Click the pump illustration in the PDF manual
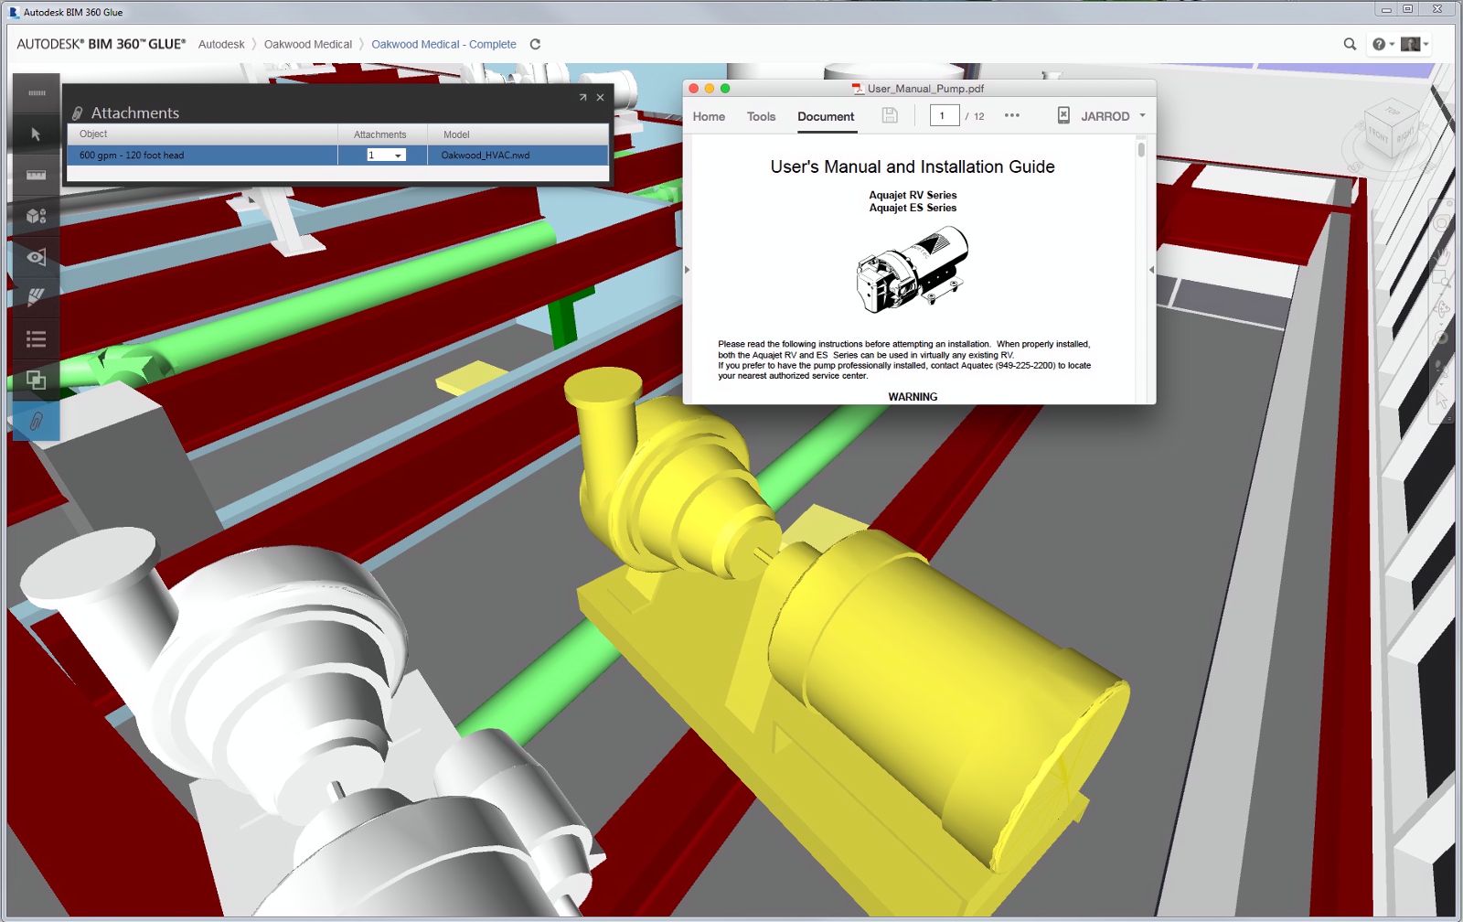Image resolution: width=1463 pixels, height=922 pixels. pyautogui.click(x=913, y=272)
